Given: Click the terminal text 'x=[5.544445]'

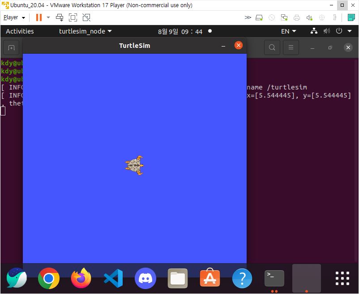Looking at the screenshot, I should coord(271,95).
